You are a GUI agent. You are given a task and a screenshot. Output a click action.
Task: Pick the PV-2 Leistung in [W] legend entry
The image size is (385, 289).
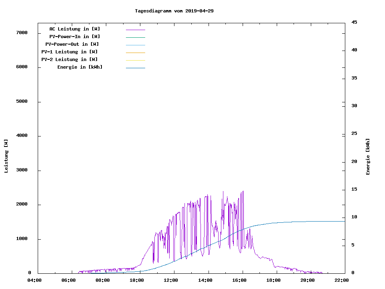pos(69,59)
